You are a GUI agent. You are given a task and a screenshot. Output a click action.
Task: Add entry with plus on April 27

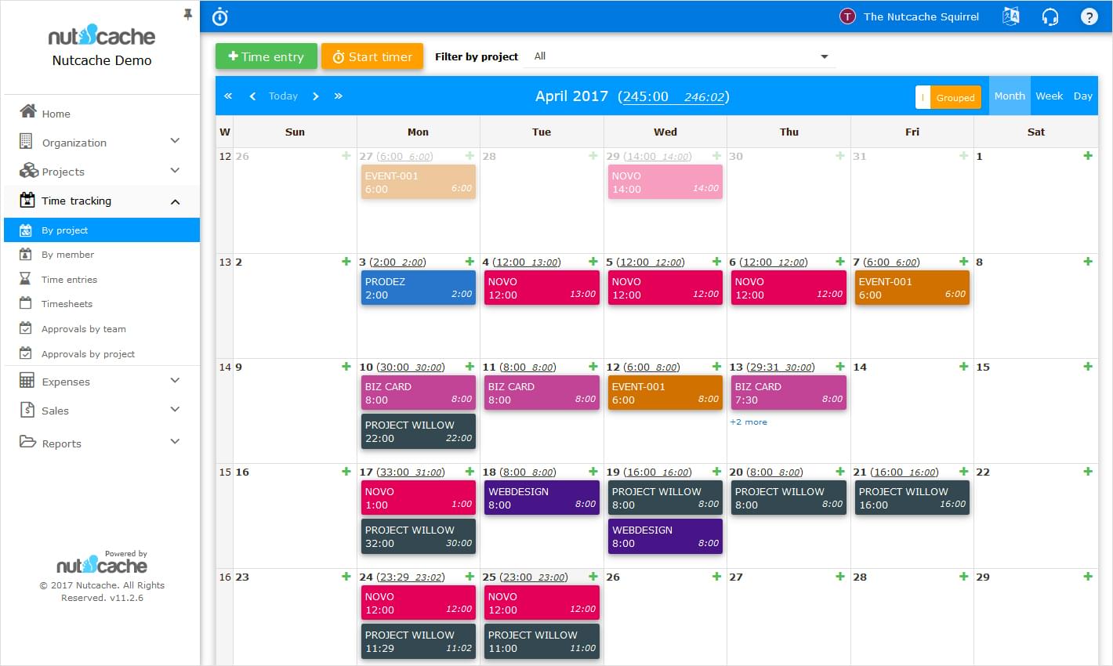click(x=840, y=577)
